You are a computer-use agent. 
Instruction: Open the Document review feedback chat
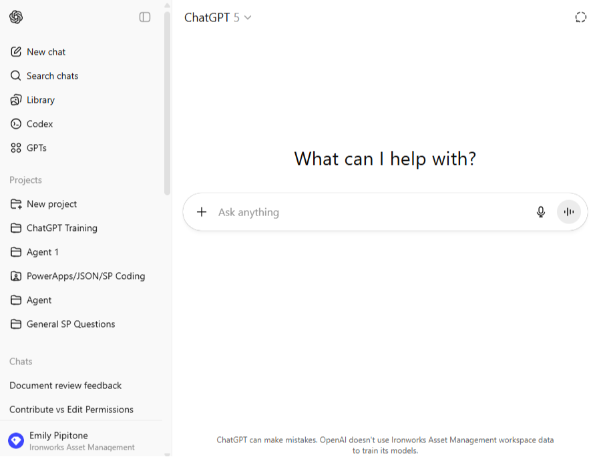click(x=65, y=386)
